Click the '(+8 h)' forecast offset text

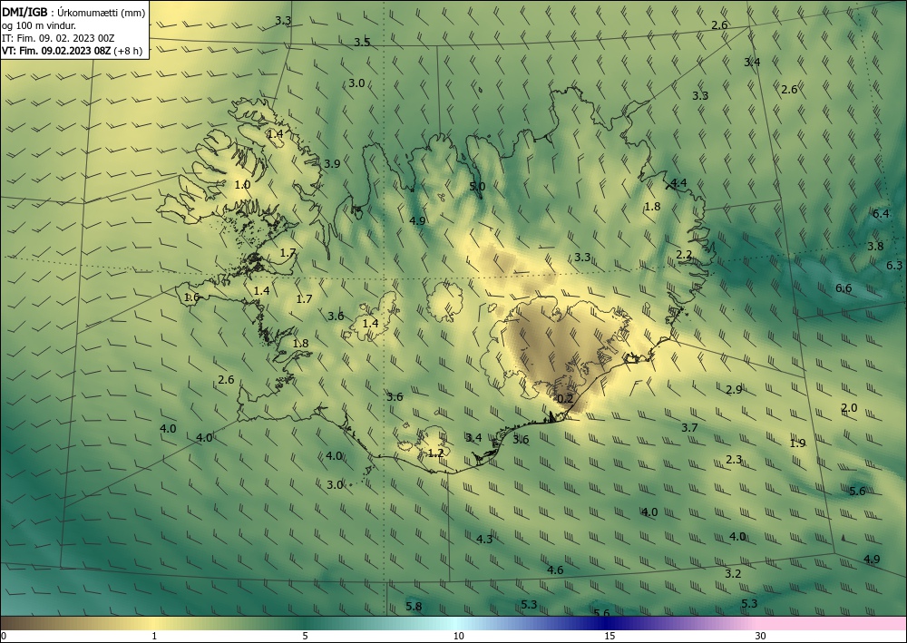128,51
